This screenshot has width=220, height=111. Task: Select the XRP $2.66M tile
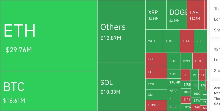tap(156, 15)
